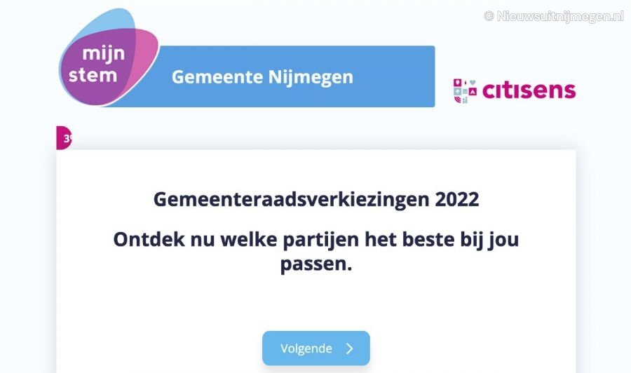Go to the next step with Volgende
The image size is (631, 373).
tap(316, 348)
